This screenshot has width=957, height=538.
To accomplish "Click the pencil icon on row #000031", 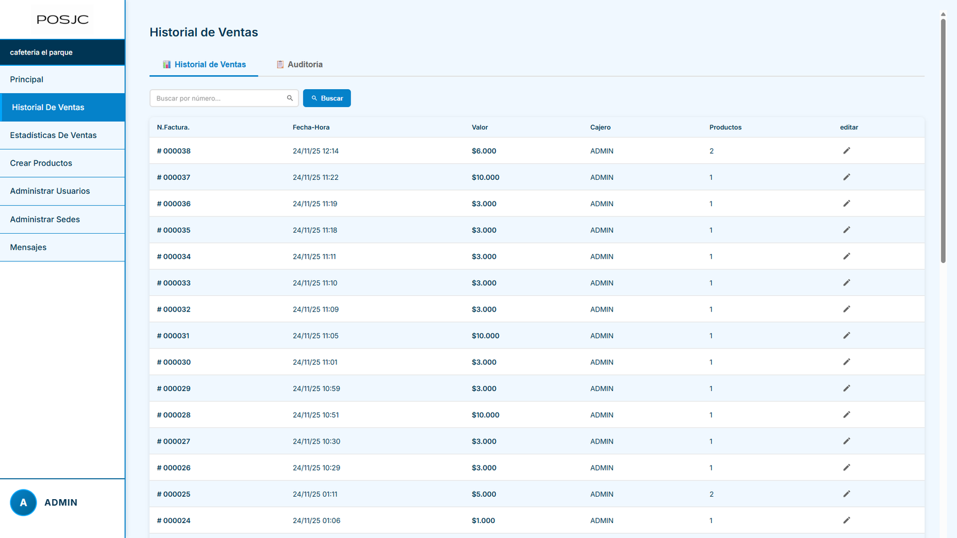I will pos(846,335).
